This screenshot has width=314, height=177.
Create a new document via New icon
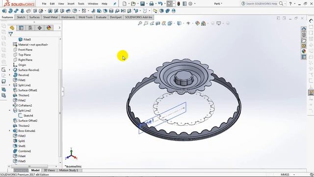[124, 3]
